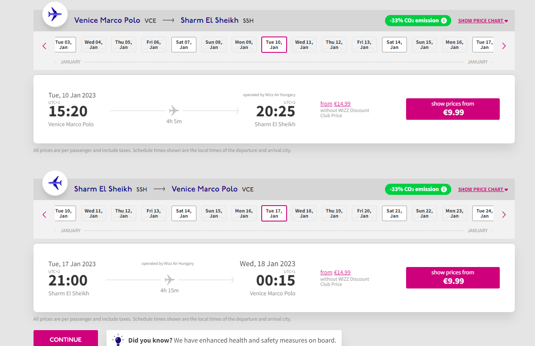Go to previous dates in return date strip
This screenshot has width=535, height=346.
click(44, 215)
